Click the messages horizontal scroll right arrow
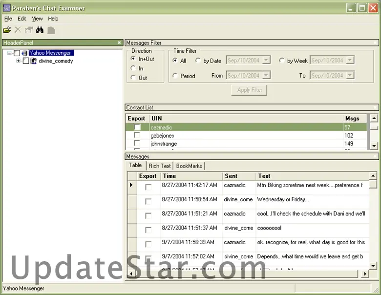The height and width of the screenshot is (295, 381). [x=365, y=274]
